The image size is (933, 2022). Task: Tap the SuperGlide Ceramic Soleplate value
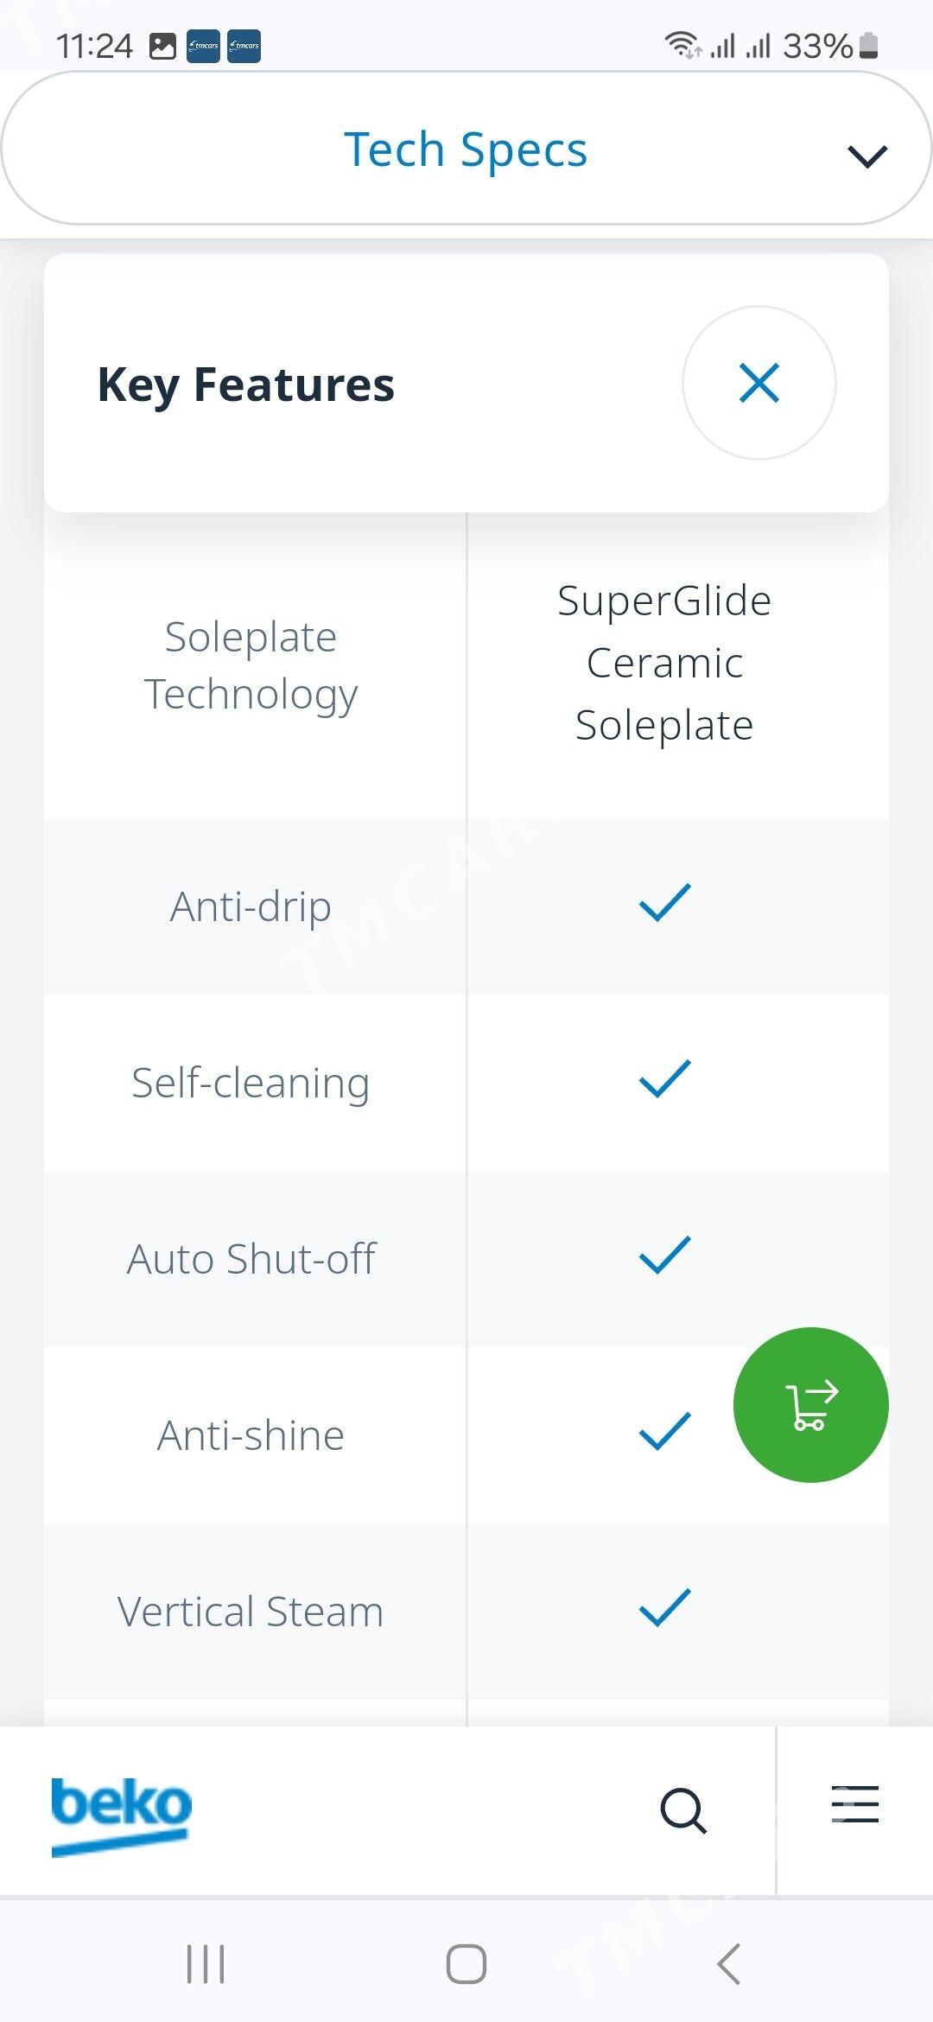pos(664,663)
